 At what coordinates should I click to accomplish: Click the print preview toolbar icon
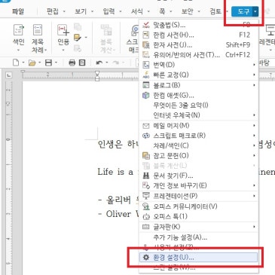click(x=82, y=63)
